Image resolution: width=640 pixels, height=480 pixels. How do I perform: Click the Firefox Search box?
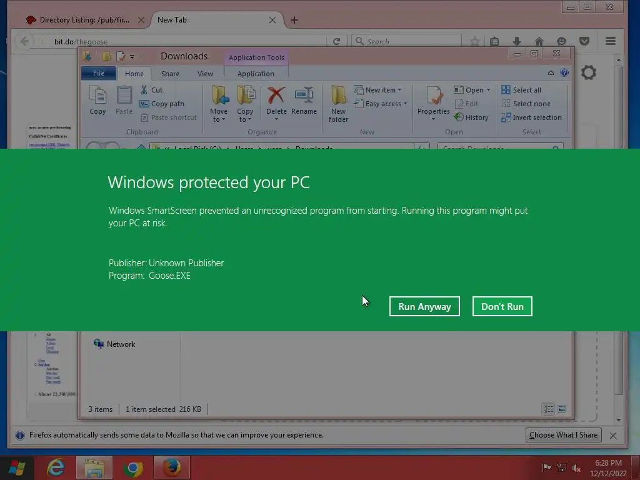coord(406,41)
